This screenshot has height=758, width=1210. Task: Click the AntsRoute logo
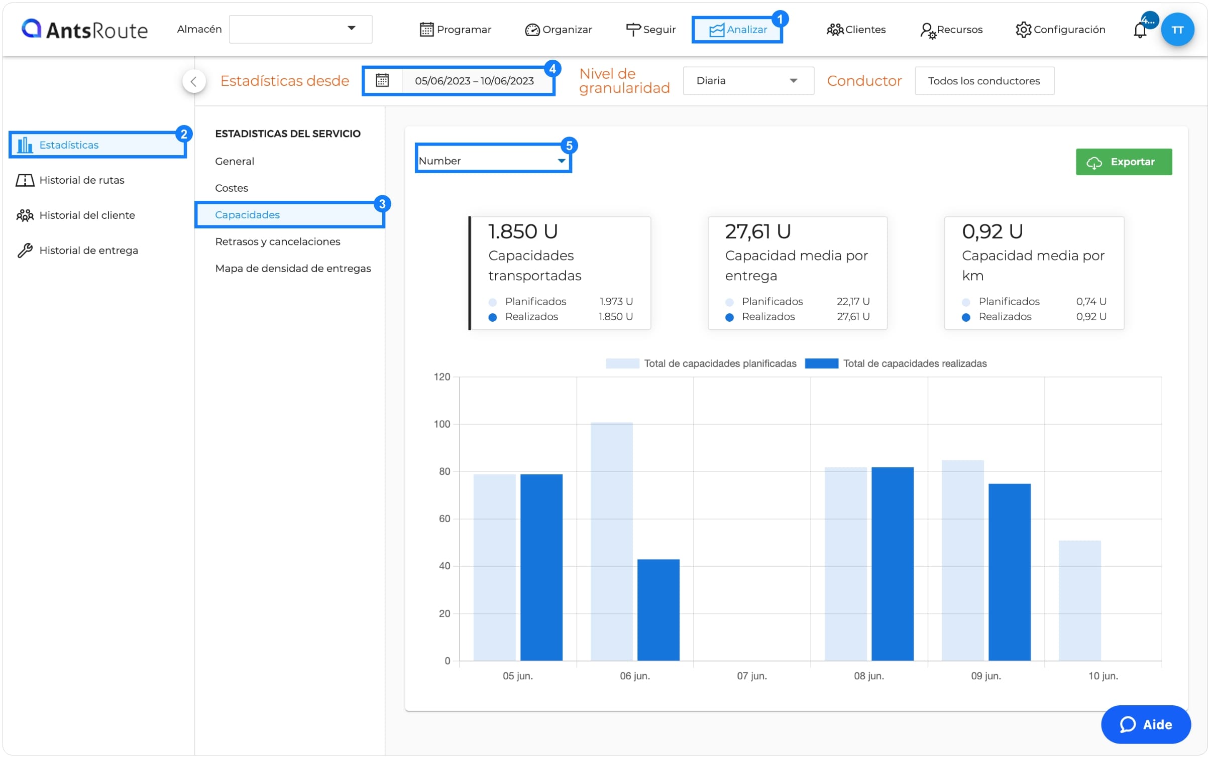[84, 30]
